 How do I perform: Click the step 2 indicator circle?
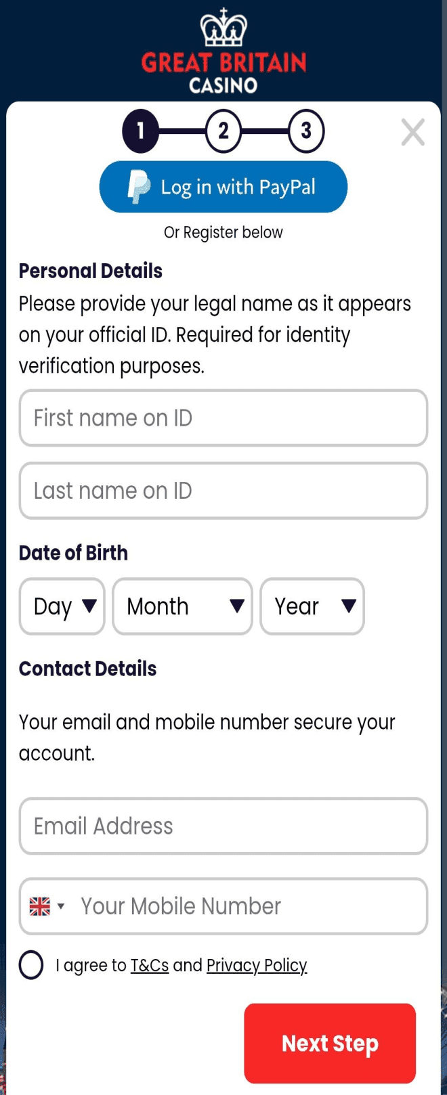click(223, 131)
